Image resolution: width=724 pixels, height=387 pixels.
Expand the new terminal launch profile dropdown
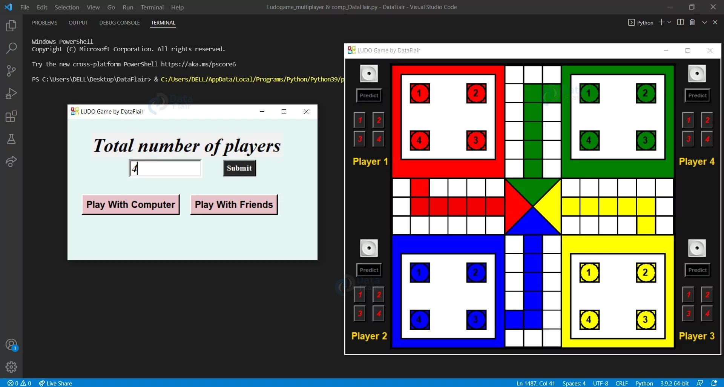669,22
